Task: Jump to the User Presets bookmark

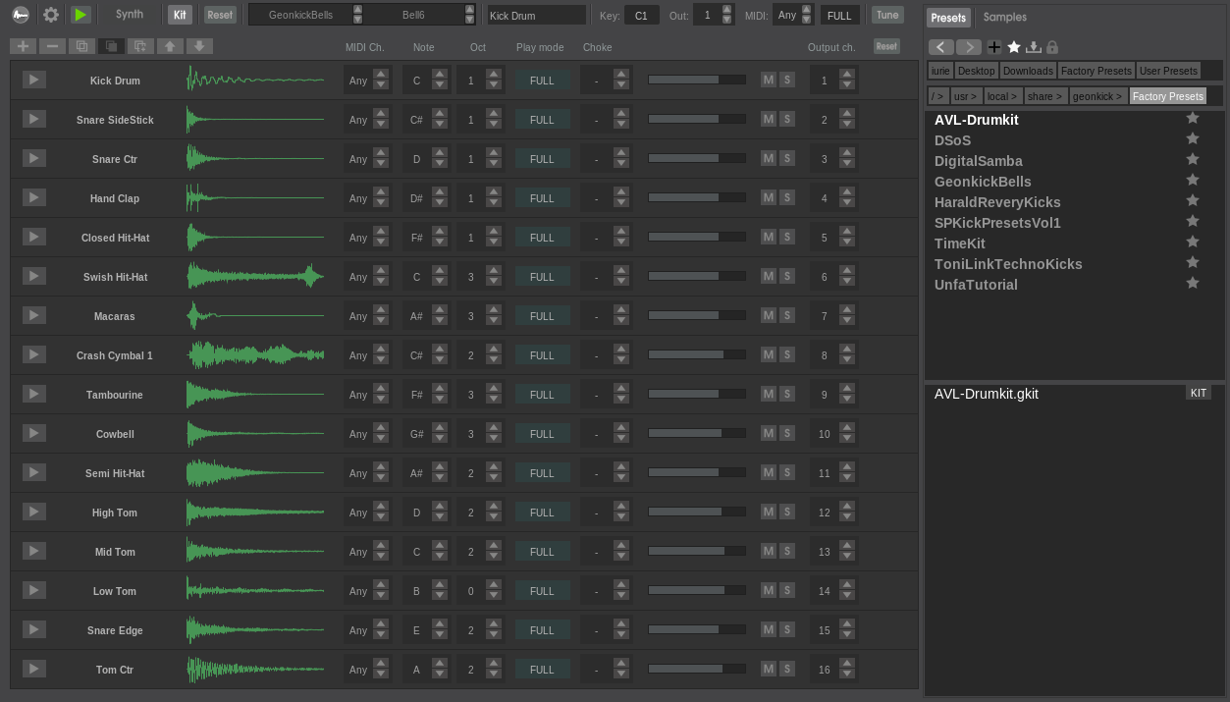Action: [x=1167, y=71]
